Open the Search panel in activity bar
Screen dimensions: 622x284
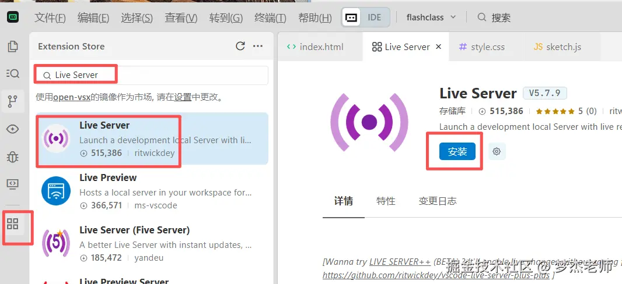pyautogui.click(x=13, y=73)
